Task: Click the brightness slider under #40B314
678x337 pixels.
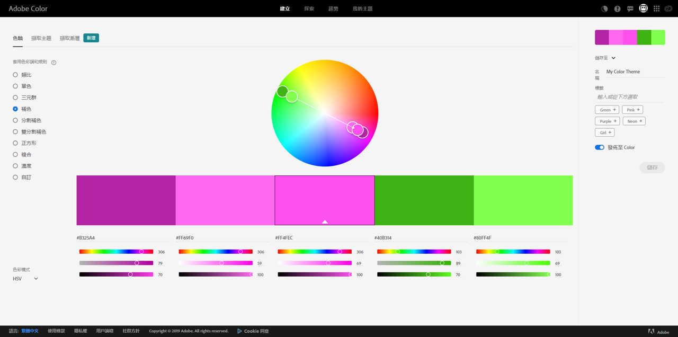Action: click(414, 274)
